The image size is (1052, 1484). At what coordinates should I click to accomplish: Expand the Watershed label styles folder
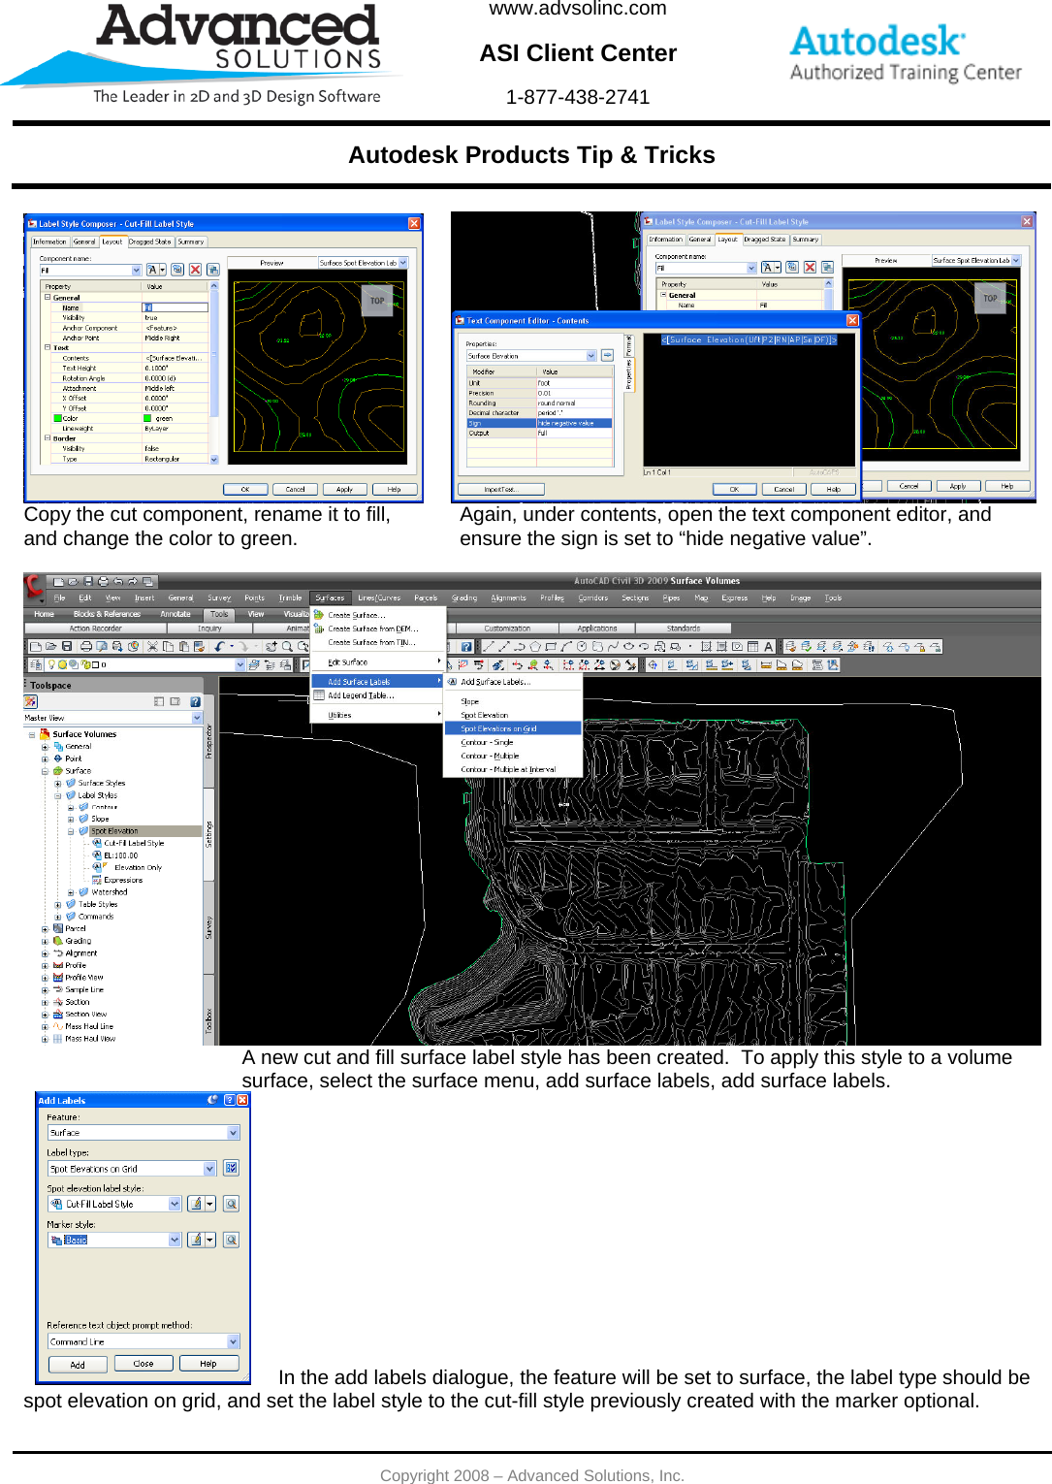click(71, 892)
